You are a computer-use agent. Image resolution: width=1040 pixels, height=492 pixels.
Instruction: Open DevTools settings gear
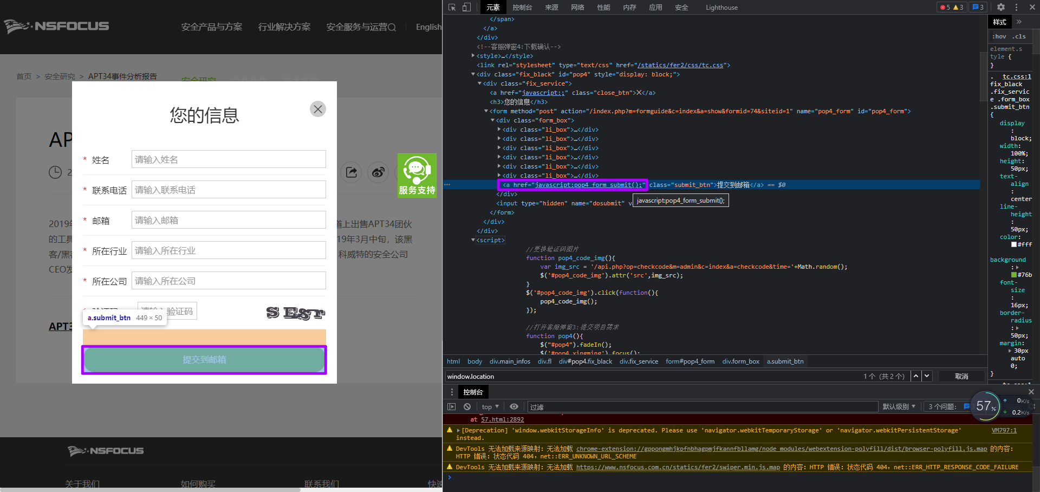tap(1001, 8)
